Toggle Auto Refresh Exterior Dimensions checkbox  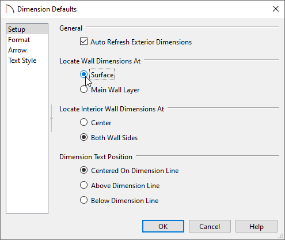pos(83,42)
